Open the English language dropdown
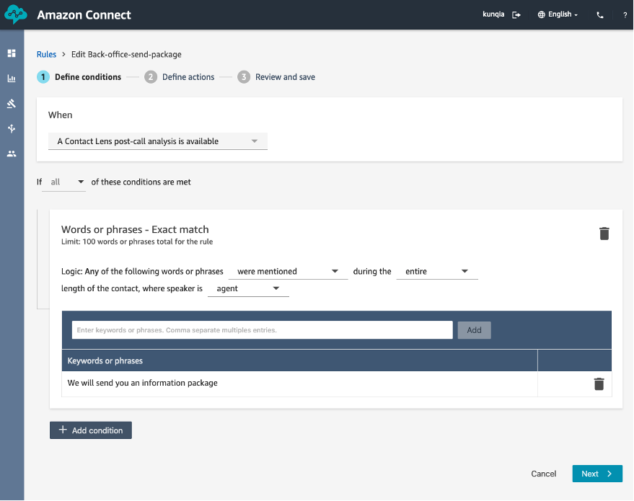634x501 pixels. (558, 14)
